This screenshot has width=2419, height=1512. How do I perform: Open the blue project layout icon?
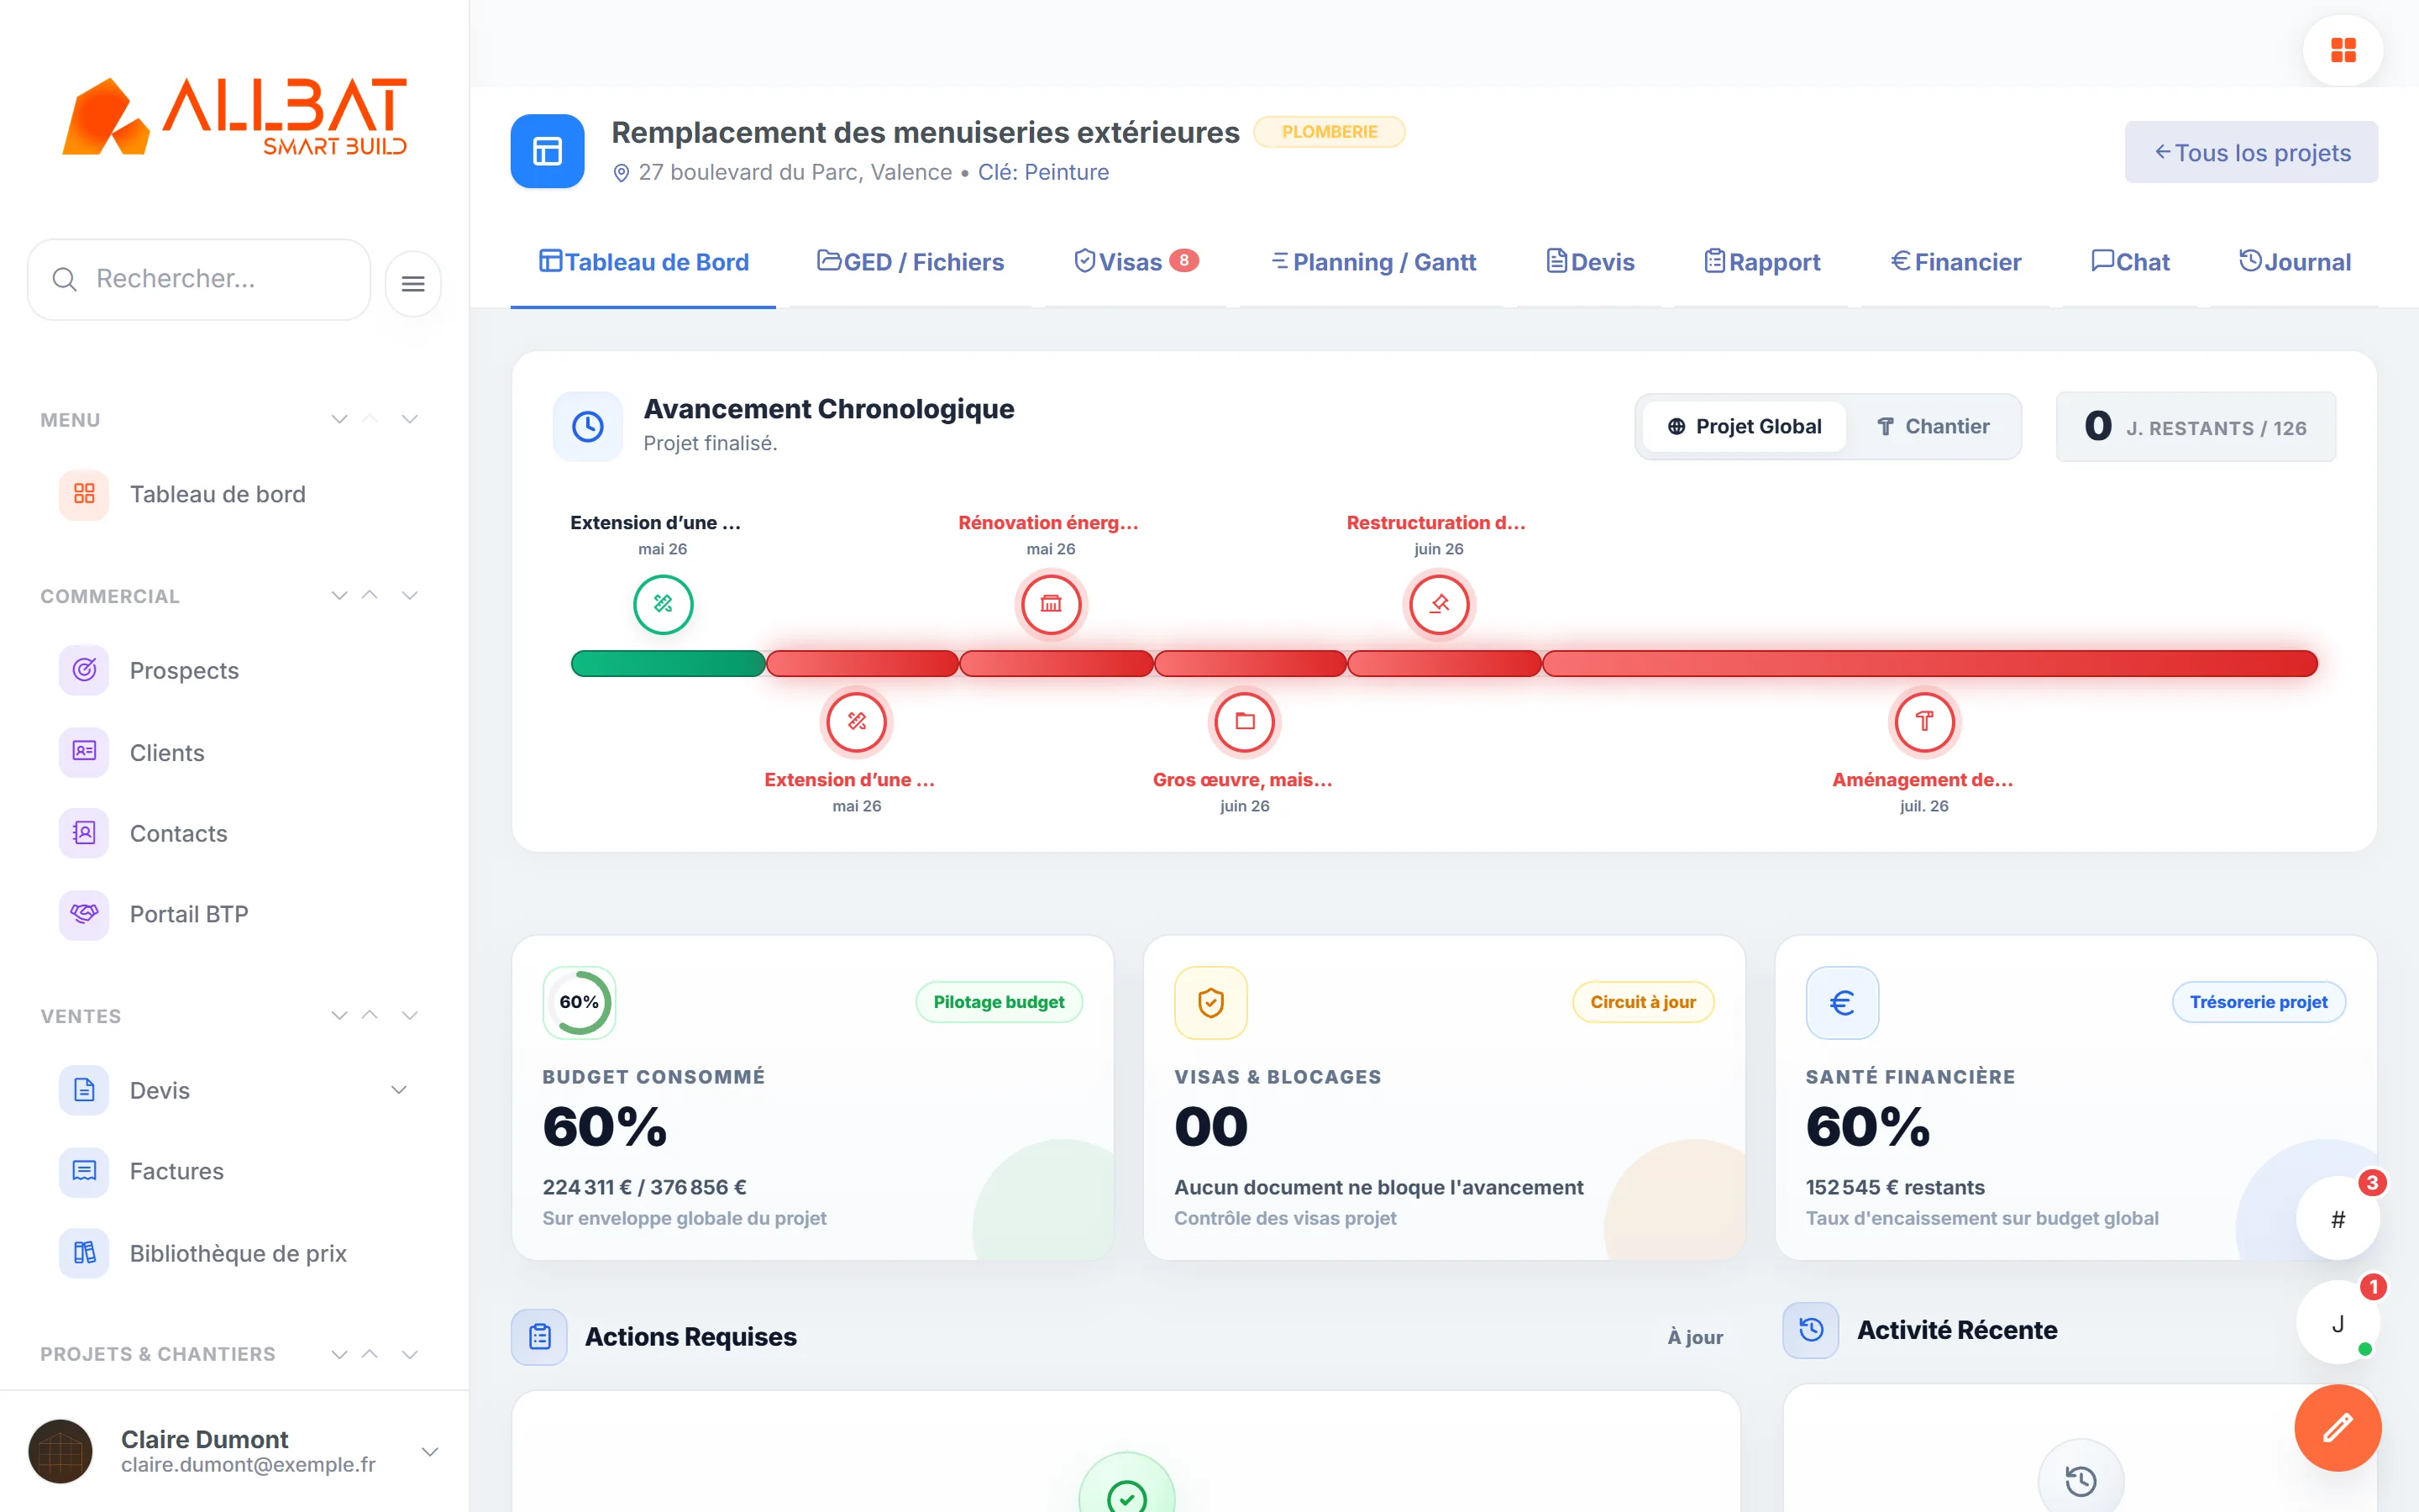[x=547, y=151]
